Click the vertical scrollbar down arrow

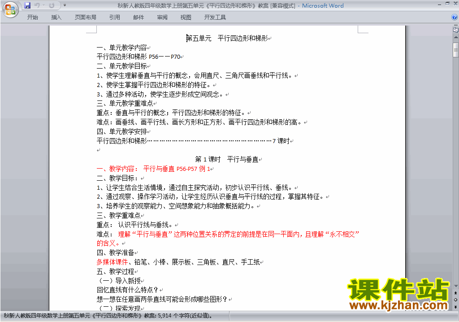pos(456,286)
